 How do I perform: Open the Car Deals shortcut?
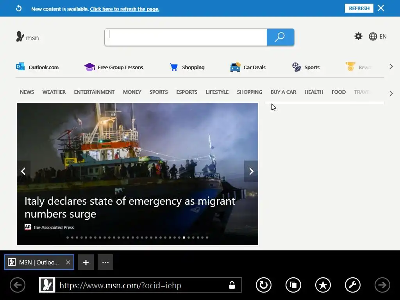pos(248,67)
